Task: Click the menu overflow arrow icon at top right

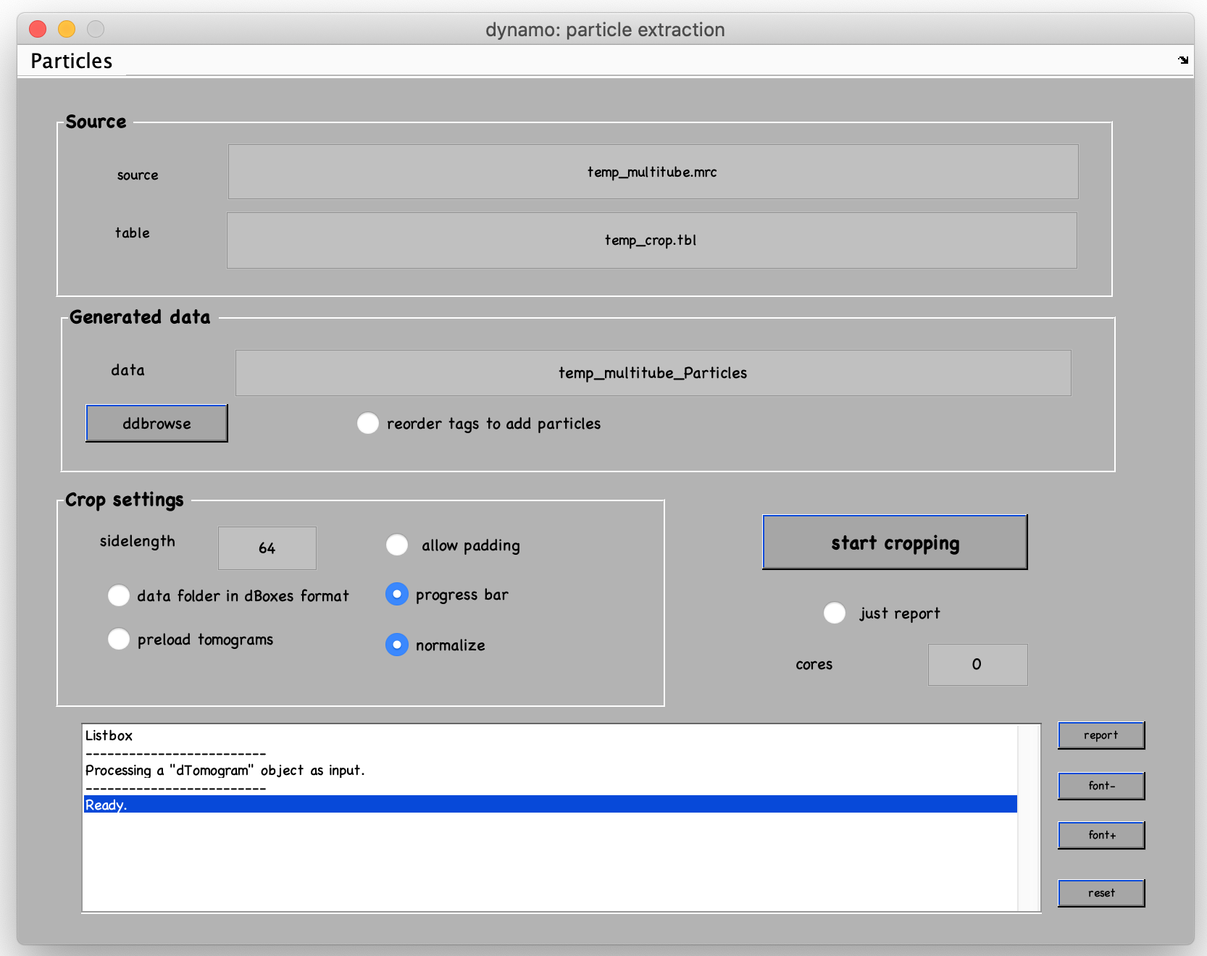Action: [x=1183, y=60]
